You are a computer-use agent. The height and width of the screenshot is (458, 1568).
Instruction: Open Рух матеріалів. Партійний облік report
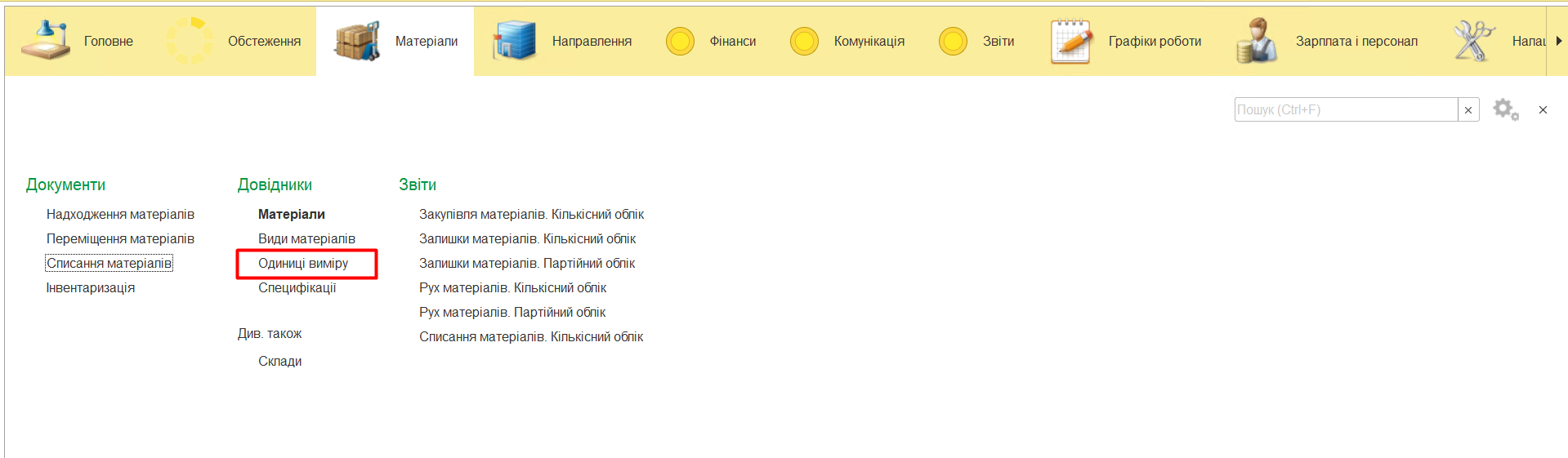(x=512, y=312)
